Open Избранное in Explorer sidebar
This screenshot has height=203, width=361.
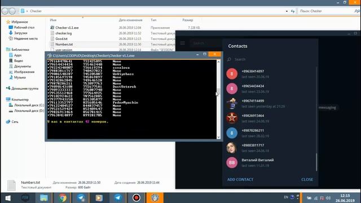click(x=20, y=22)
